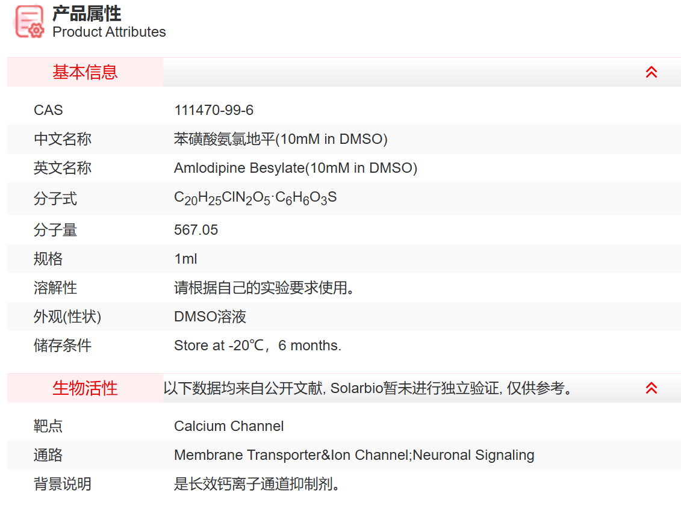Select the molecular weight 567.05

[196, 230]
